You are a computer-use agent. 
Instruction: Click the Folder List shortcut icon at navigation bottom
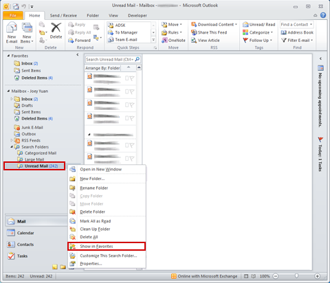tap(63, 267)
